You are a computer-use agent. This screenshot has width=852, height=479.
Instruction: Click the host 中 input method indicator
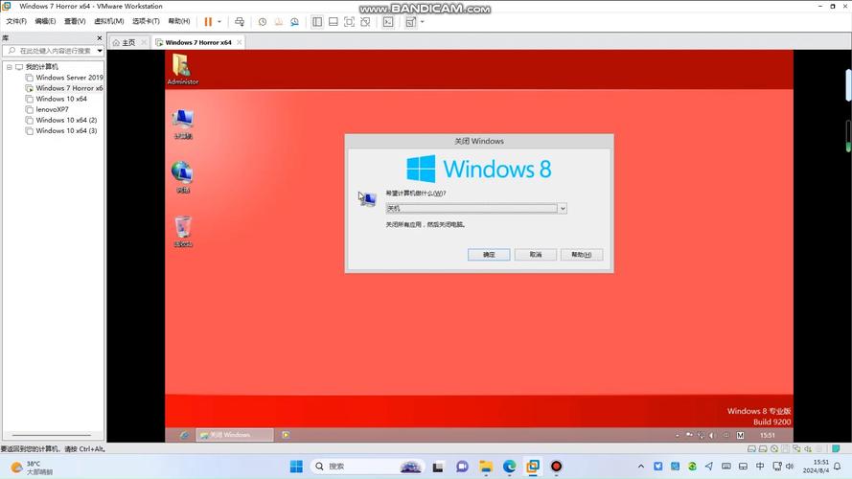[x=760, y=466]
